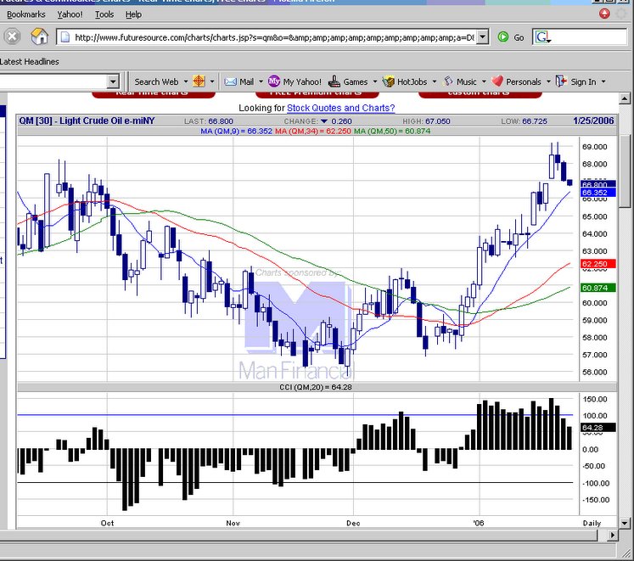Click the Yahoo Mail envelope icon

[230, 81]
